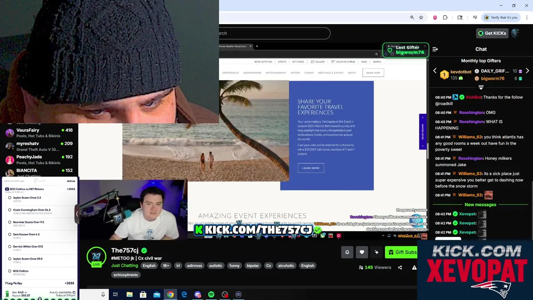533x300 pixels.
Task: Open the Just Chatting category link
Action: click(x=125, y=265)
